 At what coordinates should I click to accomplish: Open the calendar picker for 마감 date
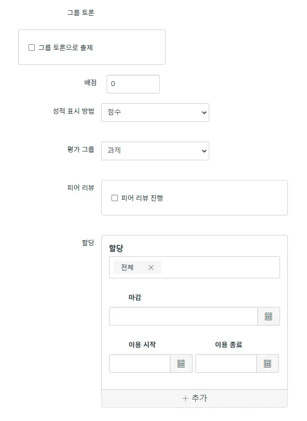(268, 316)
